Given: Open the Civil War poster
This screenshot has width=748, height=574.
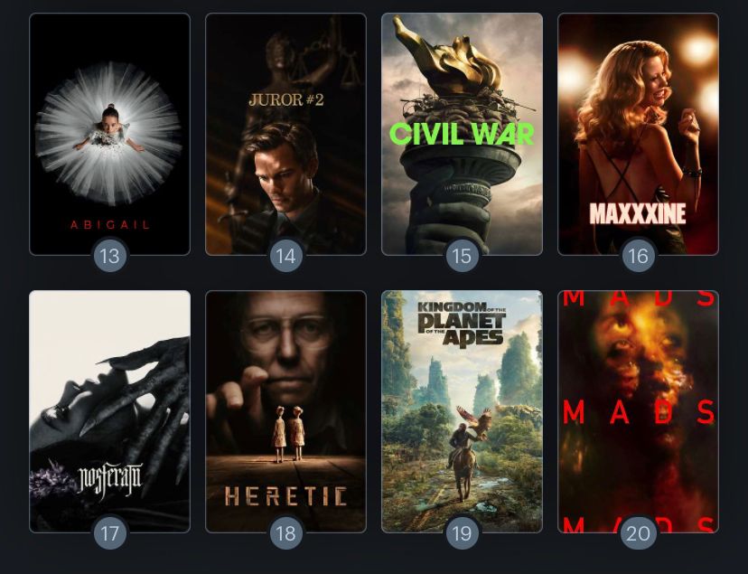Looking at the screenshot, I should (x=462, y=134).
